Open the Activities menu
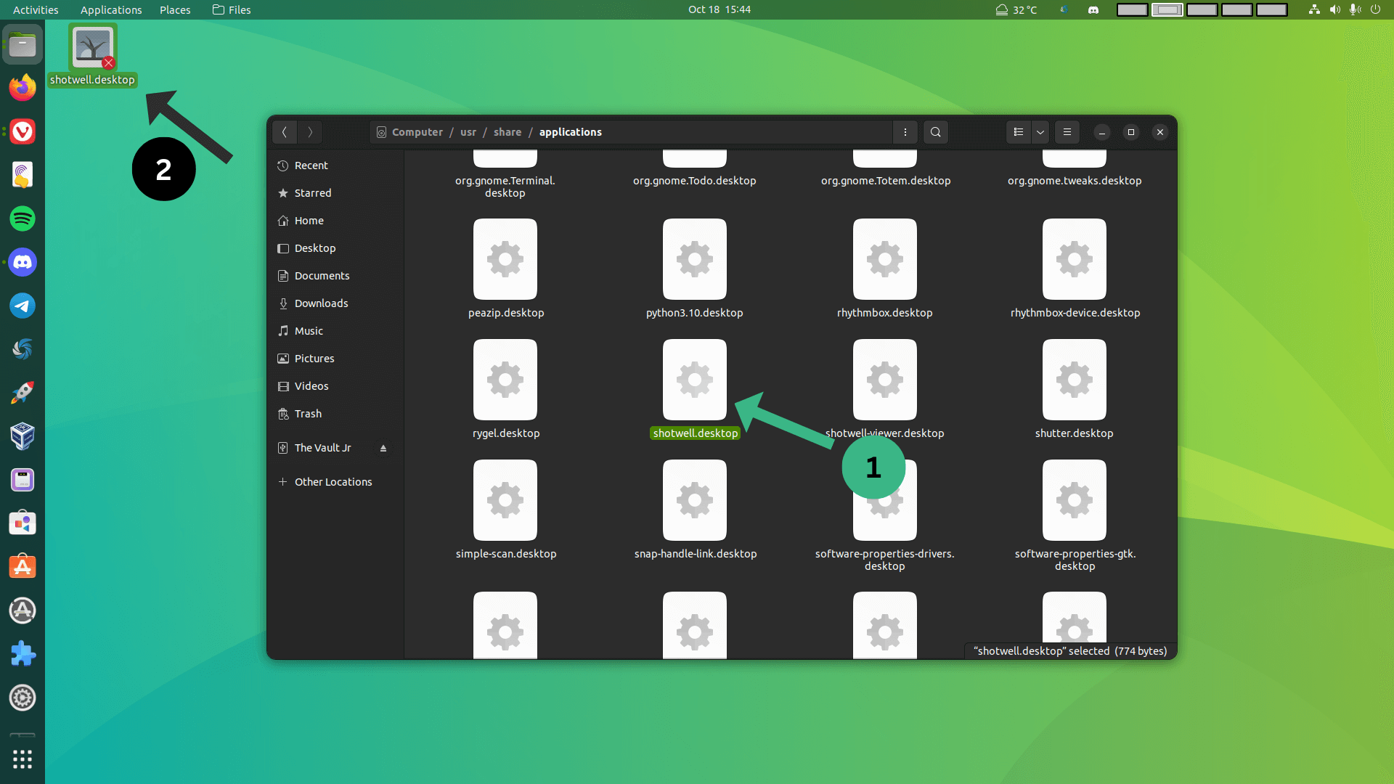 [35, 9]
